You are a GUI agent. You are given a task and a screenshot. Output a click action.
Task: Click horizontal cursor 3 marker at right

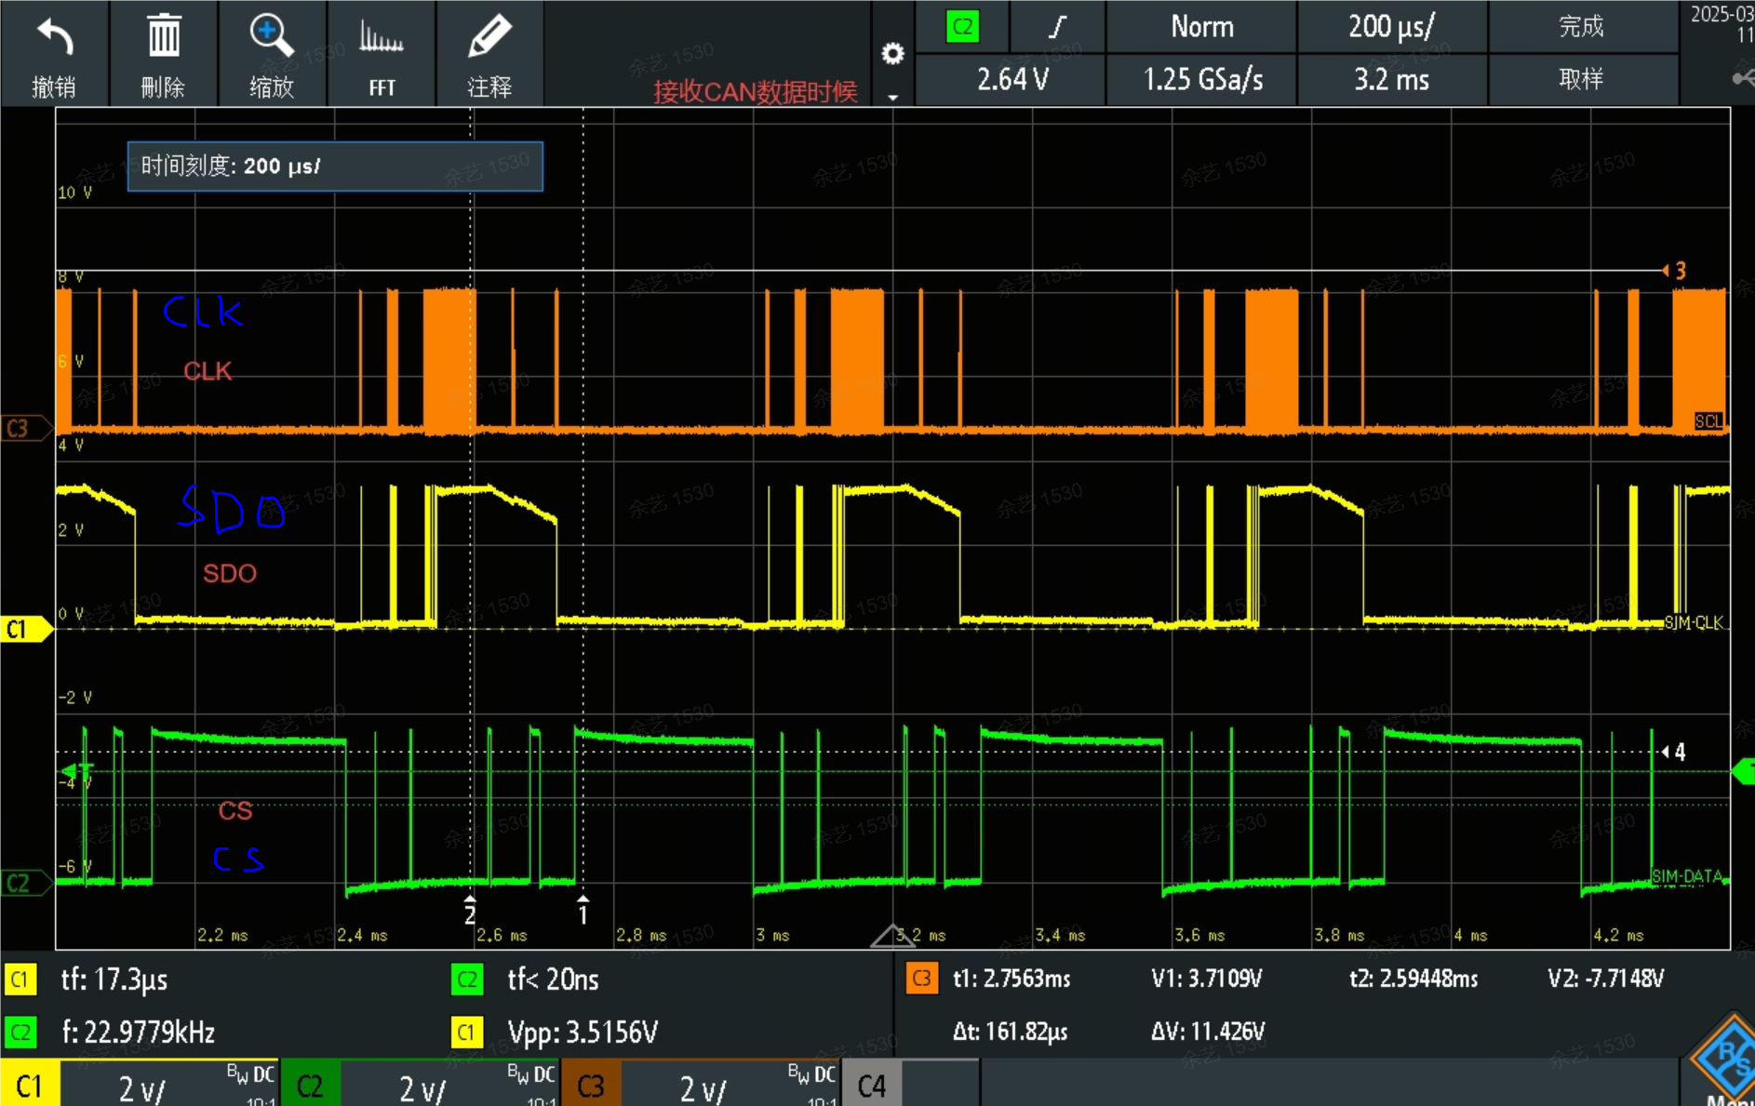pyautogui.click(x=1675, y=271)
